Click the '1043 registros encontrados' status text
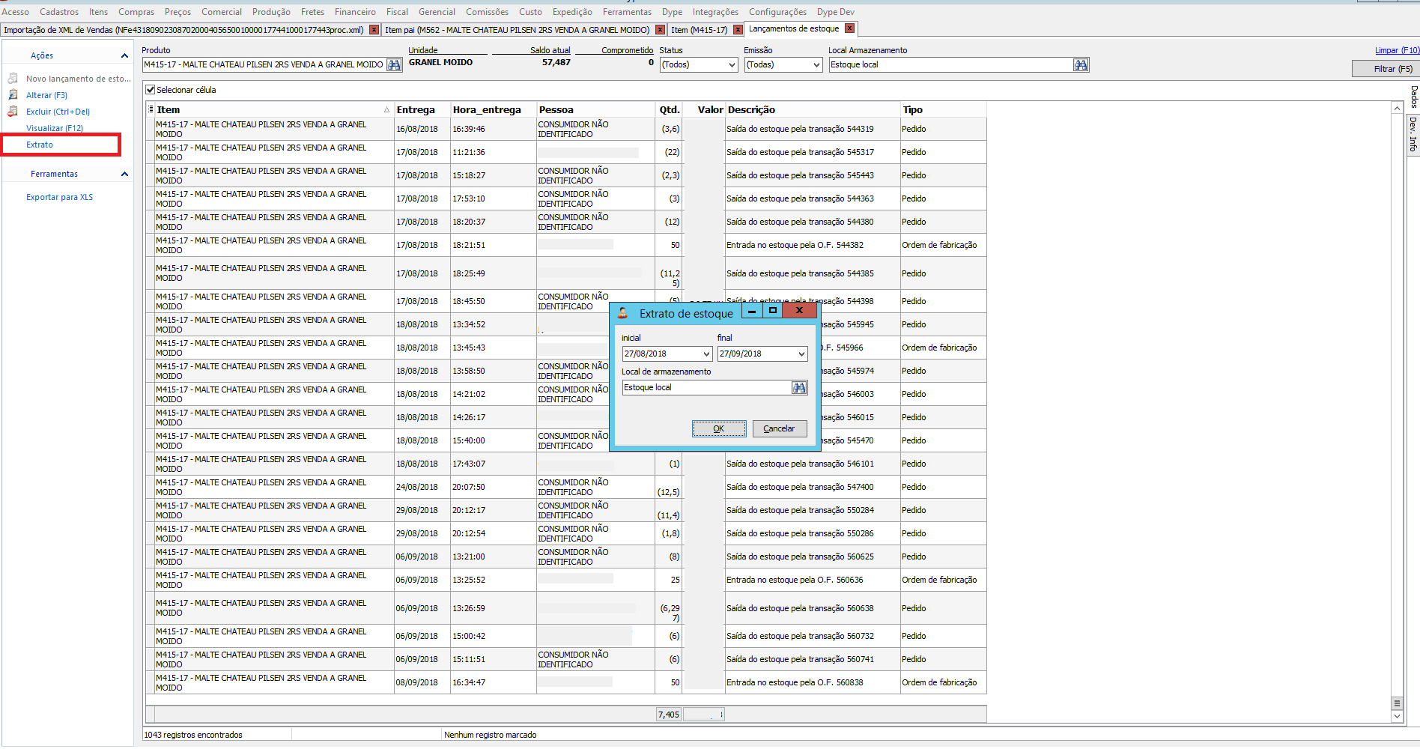This screenshot has width=1420, height=749. click(x=193, y=736)
